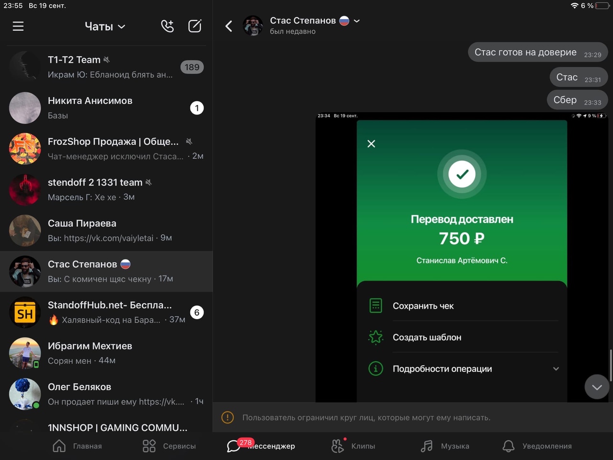Open the hamburger menu in chats panel
The image size is (613, 460).
18,26
